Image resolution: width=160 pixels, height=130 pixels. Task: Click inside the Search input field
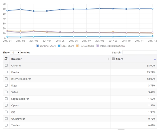point(139,53)
